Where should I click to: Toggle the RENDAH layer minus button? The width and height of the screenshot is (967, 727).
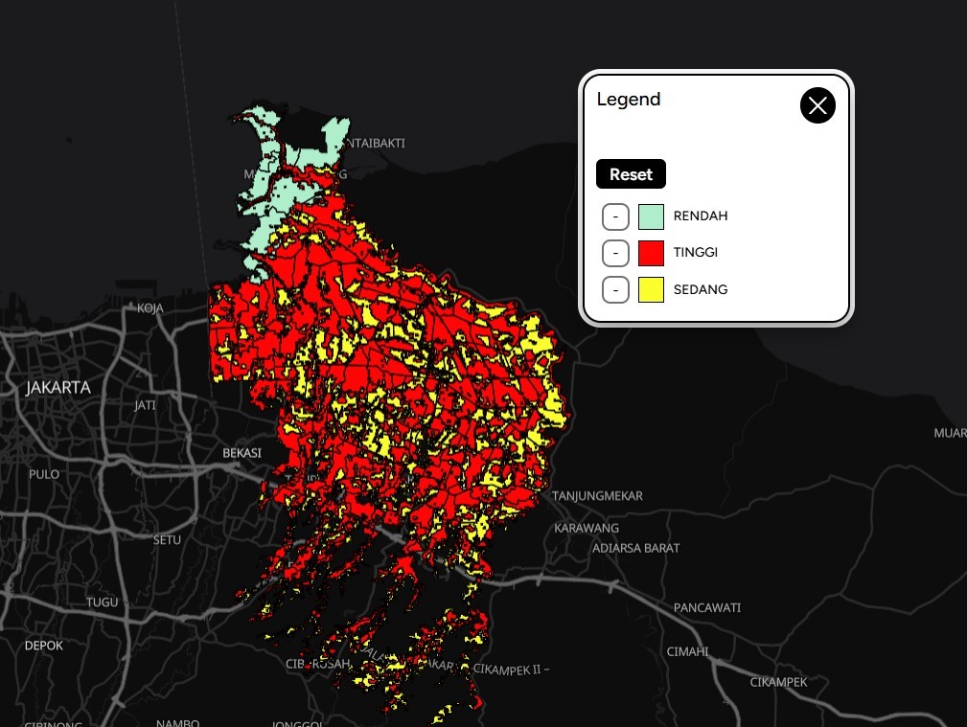(x=615, y=216)
